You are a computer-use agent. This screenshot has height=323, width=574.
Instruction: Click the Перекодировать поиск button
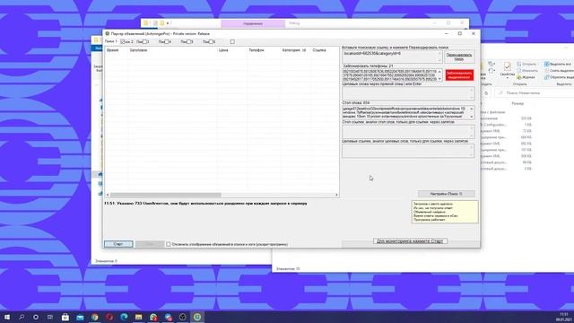[459, 57]
